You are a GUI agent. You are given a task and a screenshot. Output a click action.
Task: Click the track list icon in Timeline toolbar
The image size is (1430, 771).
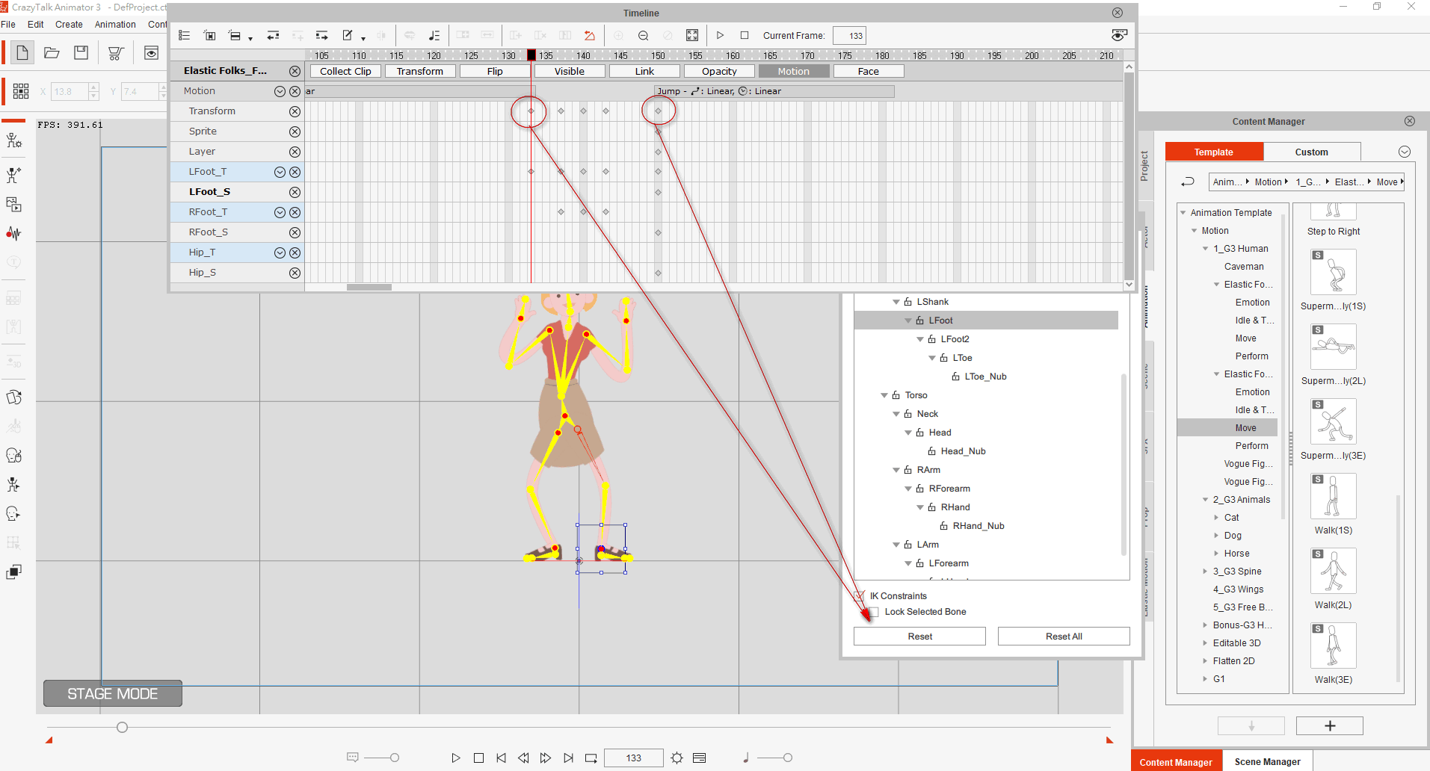185,35
